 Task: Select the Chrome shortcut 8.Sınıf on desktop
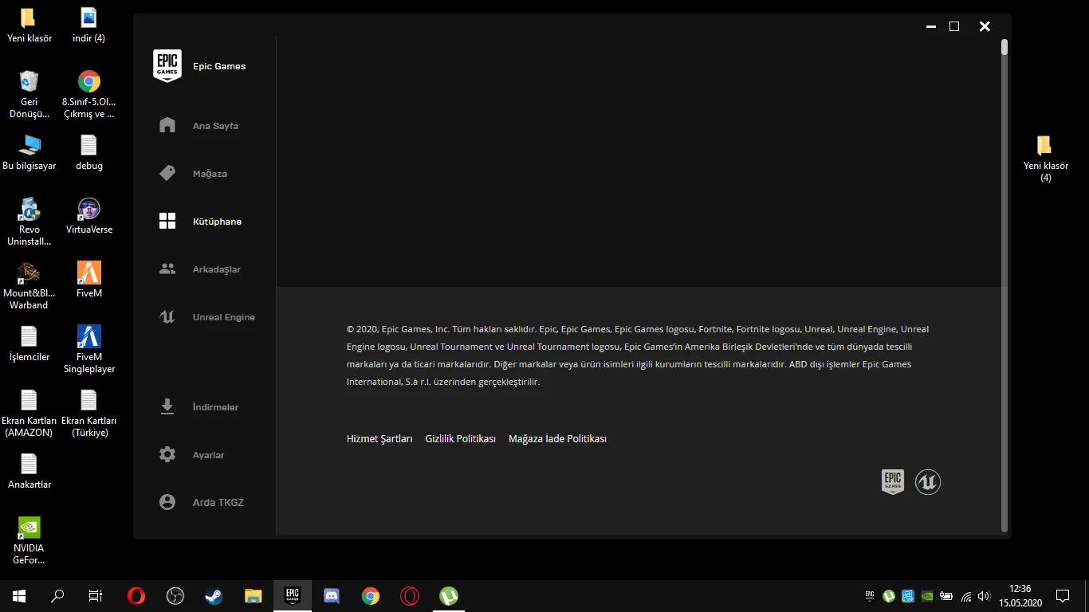coord(89,95)
